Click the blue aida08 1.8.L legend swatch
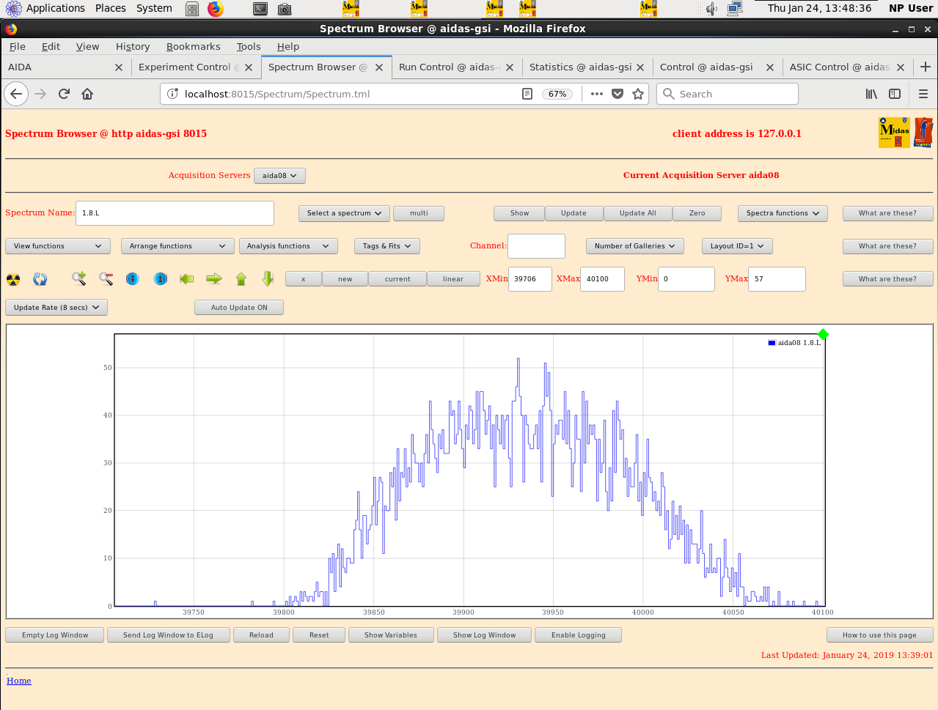This screenshot has height=710, width=938. [x=772, y=343]
